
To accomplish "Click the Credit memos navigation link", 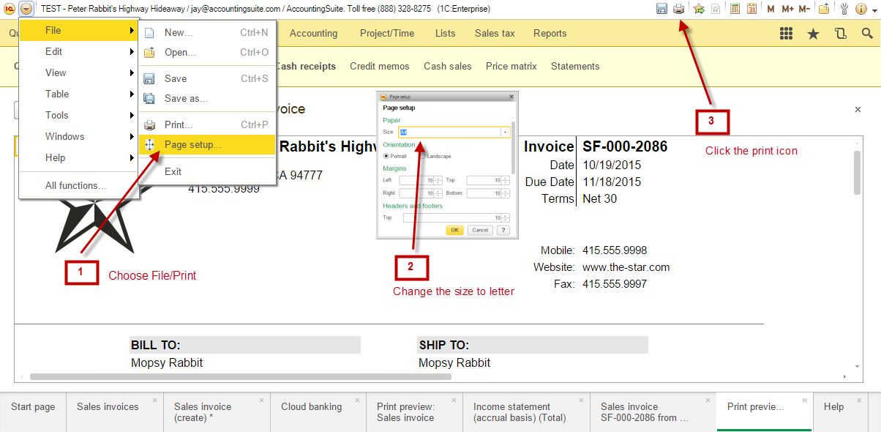I will point(379,66).
